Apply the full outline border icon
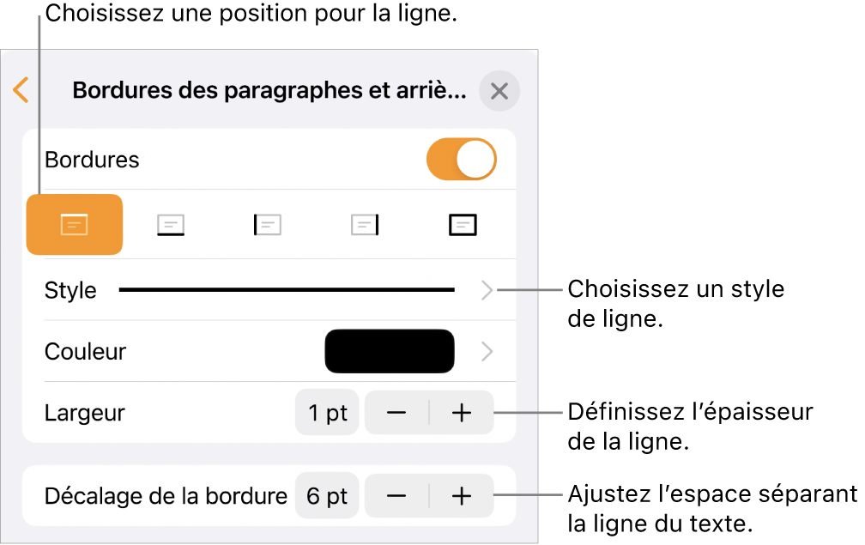This screenshot has width=865, height=545. [x=463, y=225]
